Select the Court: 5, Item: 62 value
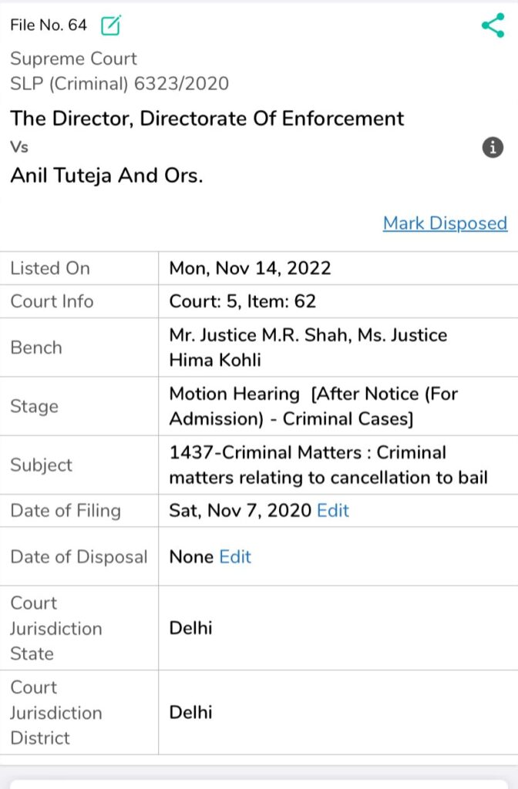 point(243,301)
